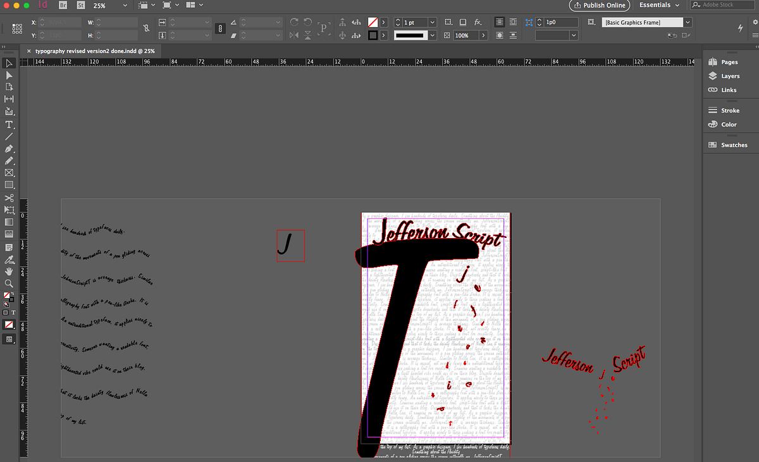Select the Type tool
The height and width of the screenshot is (462, 759).
tap(9, 124)
